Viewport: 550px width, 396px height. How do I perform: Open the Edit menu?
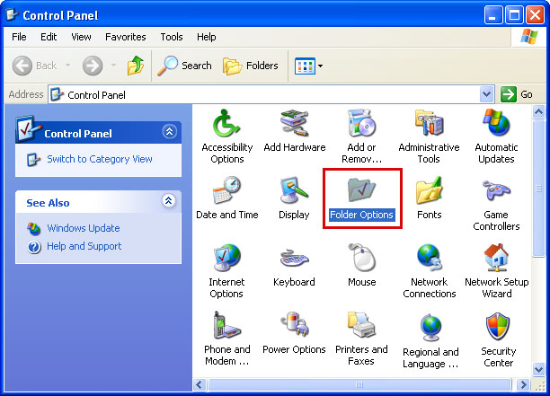(x=49, y=37)
